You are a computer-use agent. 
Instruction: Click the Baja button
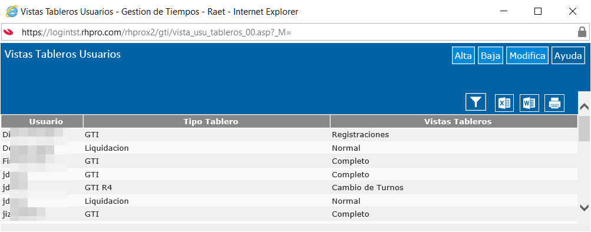(x=491, y=56)
